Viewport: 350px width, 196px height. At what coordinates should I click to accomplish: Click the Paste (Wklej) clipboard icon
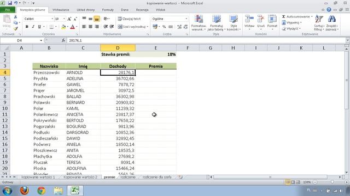click(x=7, y=20)
